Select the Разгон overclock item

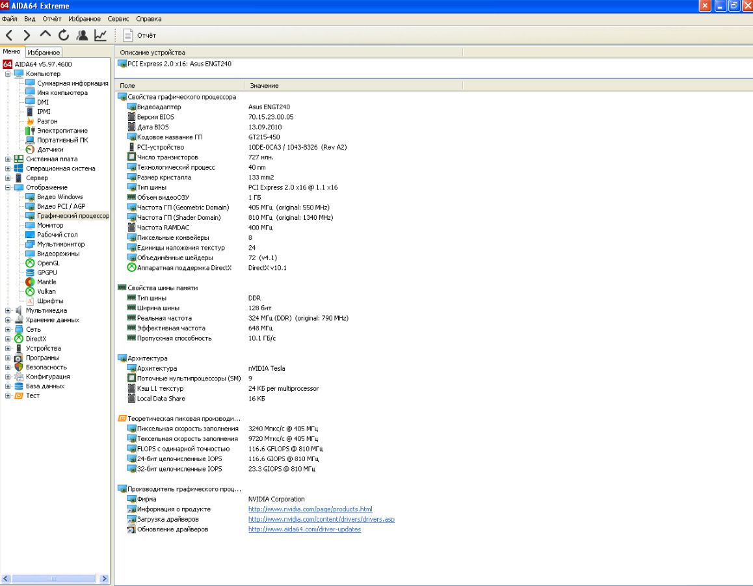tap(47, 121)
